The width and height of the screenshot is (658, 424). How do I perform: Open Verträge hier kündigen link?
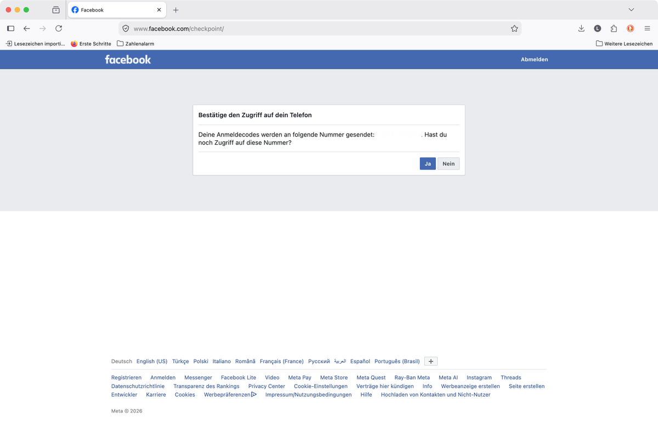[385, 386]
